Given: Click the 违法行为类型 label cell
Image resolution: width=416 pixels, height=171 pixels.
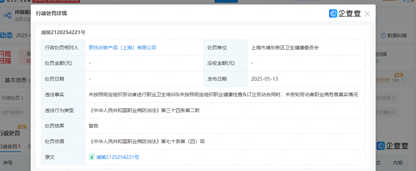Looking at the screenshot, I should click(63, 110).
